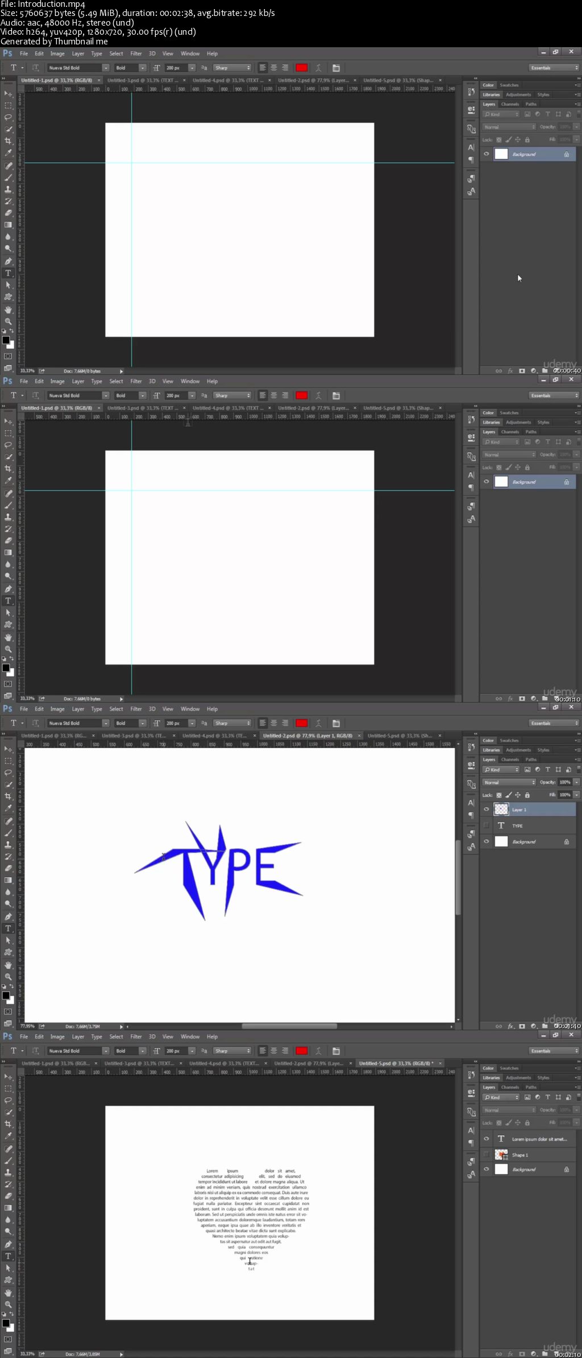Image resolution: width=582 pixels, height=1358 pixels.
Task: Switch to Swatches tab in the Lorem ipsum frame
Action: [x=509, y=1068]
